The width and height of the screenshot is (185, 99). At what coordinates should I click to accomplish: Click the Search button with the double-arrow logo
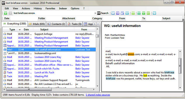(x=103, y=13)
